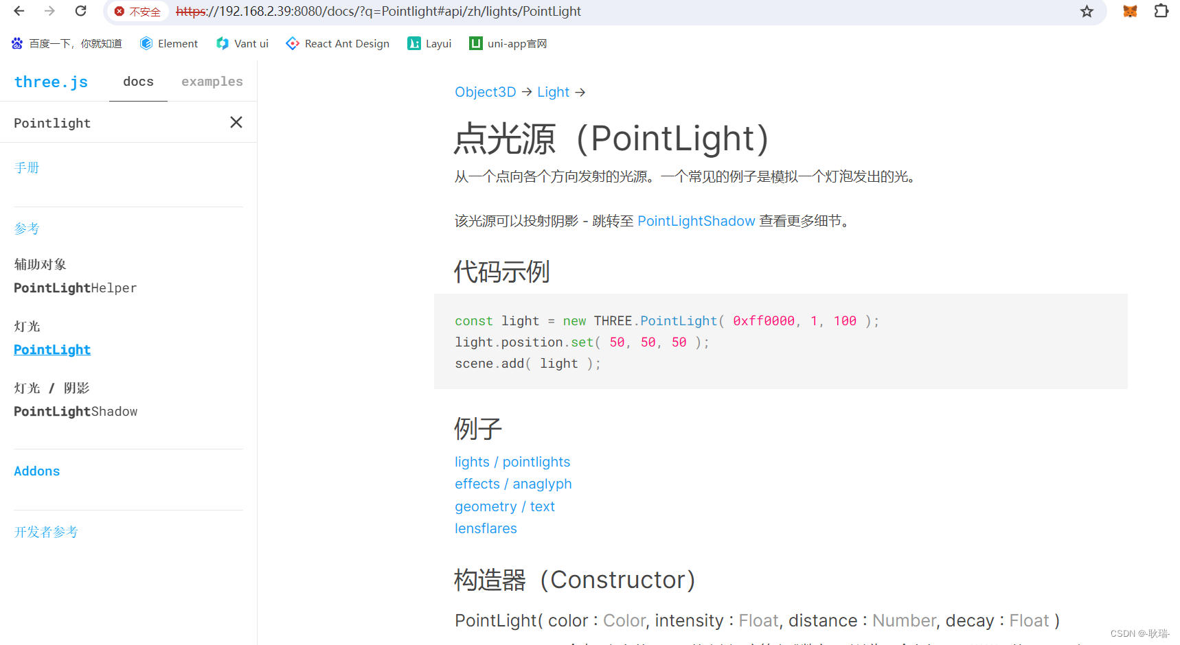Click the 点光源（PointLight）page title
Image resolution: width=1180 pixels, height=645 pixels.
[x=611, y=139]
